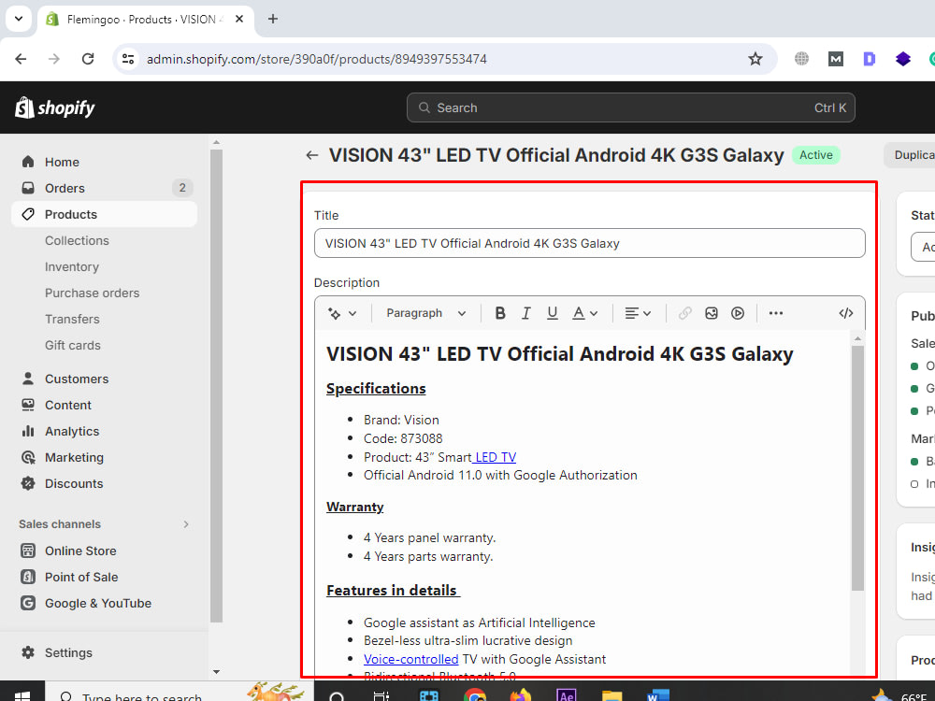Viewport: 935px width, 701px height.
Task: Click the Analytics bar chart icon
Action: pos(28,431)
